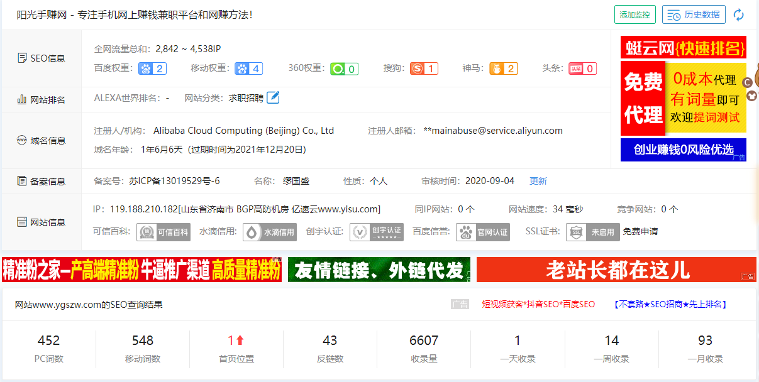759x382 pixels.
Task: Click the Sogou weight badge showing 1
Action: 424,68
